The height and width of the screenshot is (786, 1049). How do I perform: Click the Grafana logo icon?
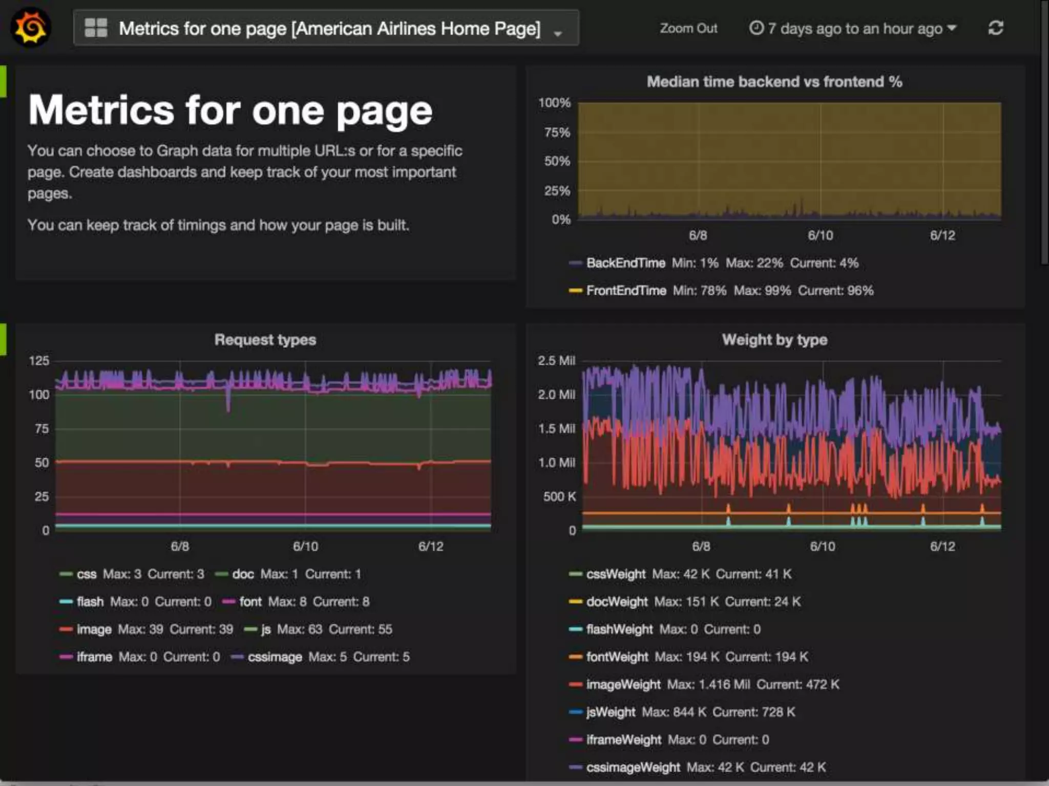pos(31,28)
